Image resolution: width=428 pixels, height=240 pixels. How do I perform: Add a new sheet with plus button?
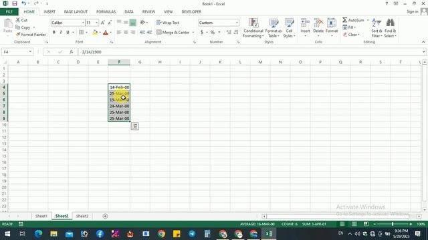[105, 216]
